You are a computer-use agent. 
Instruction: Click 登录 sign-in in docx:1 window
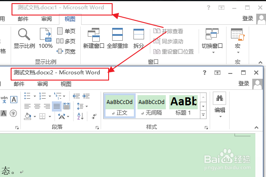coord(248,19)
